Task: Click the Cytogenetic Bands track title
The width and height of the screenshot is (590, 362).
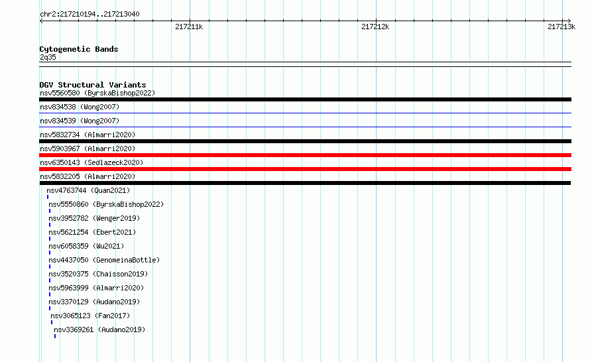Action: click(79, 49)
